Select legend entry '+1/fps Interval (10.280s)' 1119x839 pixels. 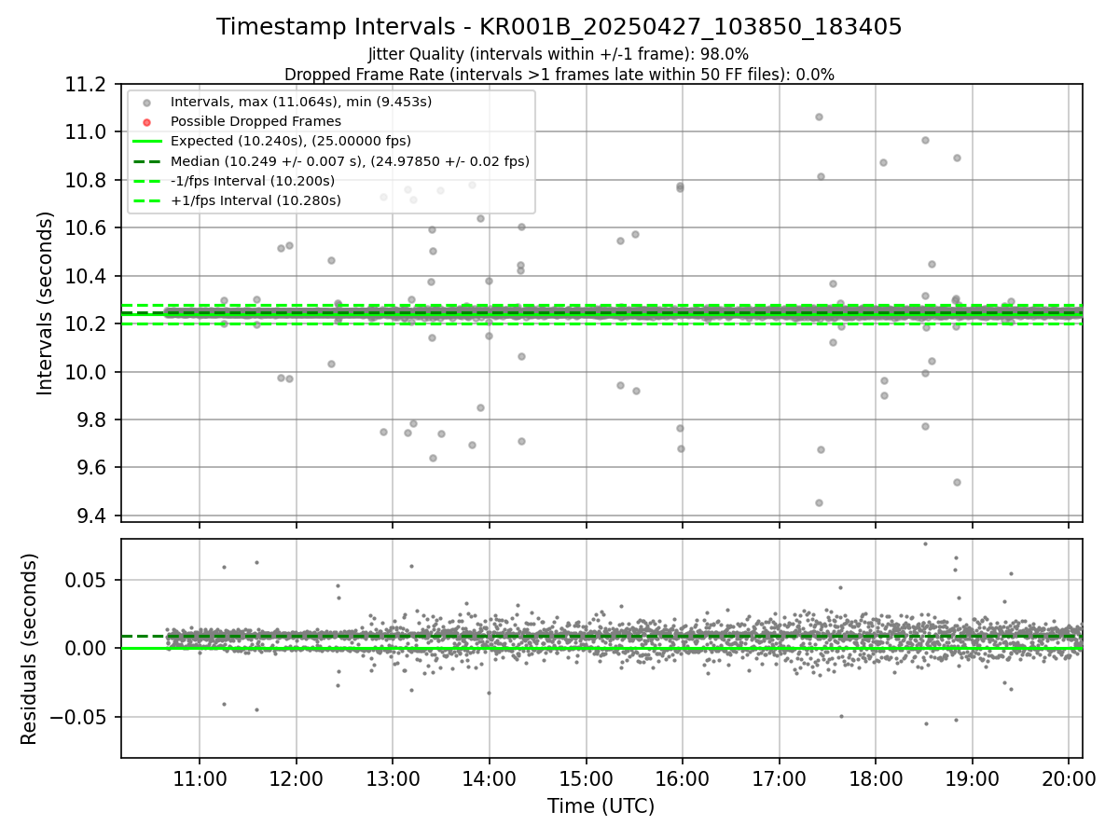(x=256, y=200)
